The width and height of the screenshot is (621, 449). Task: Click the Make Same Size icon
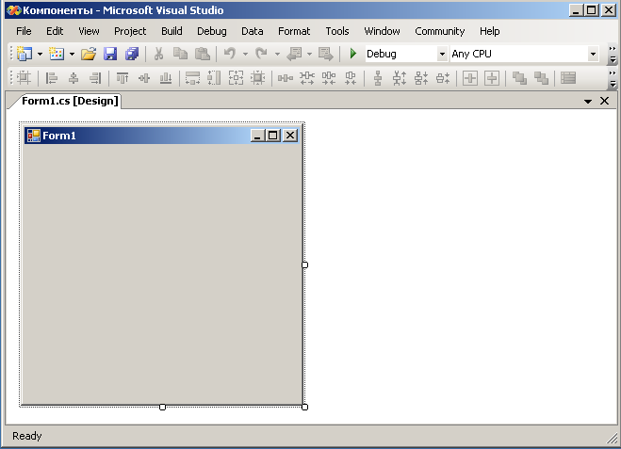coord(236,78)
